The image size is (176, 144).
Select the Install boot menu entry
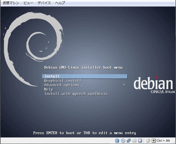pyautogui.click(x=85, y=76)
